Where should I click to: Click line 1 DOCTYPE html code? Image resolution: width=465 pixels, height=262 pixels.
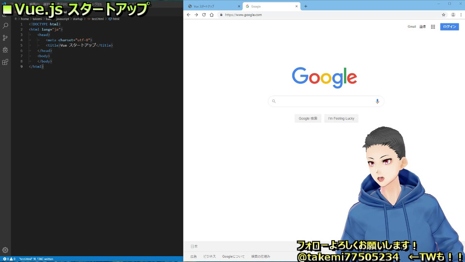[45, 24]
